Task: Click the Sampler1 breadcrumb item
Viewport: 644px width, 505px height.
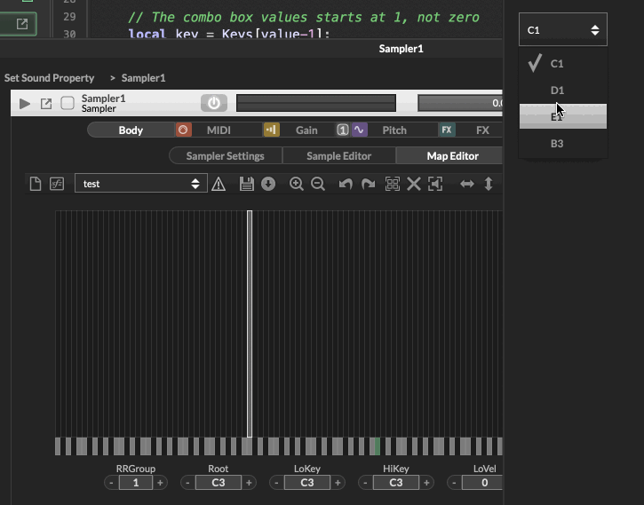Action: tap(143, 78)
